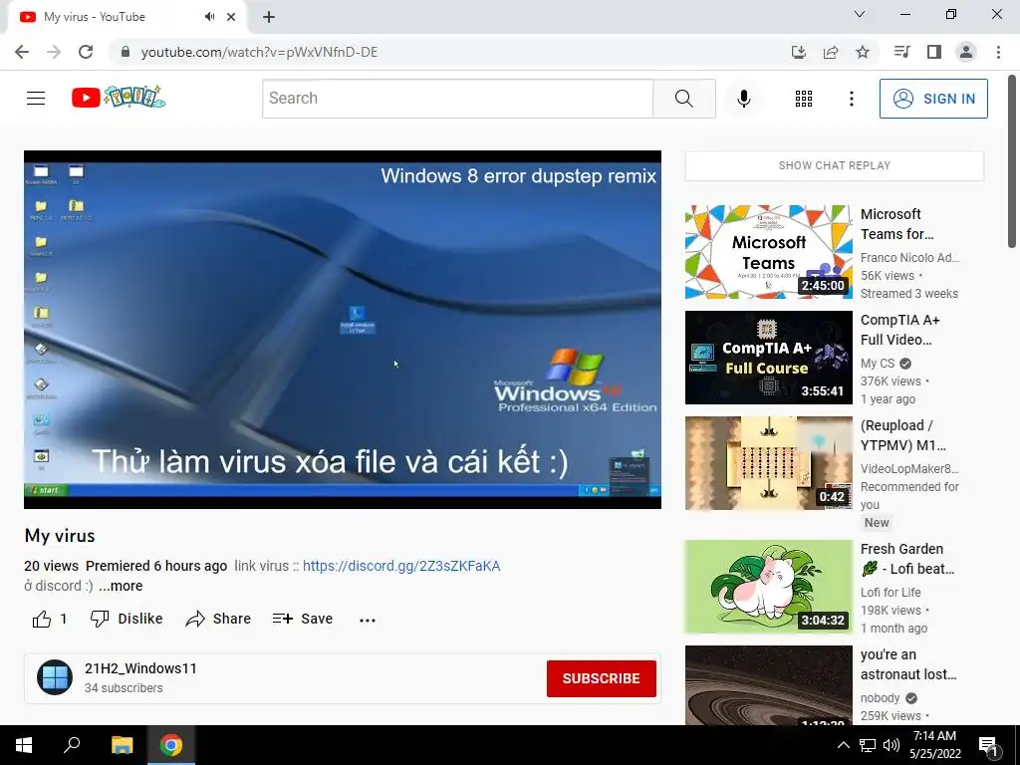
Task: Open more actions ellipsis below video
Action: pos(368,620)
